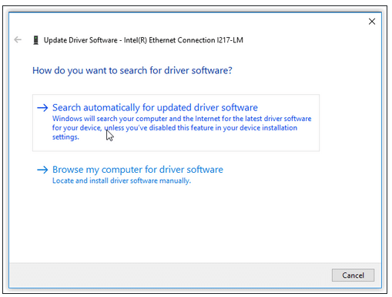Image resolution: width=392 pixels, height=297 pixels.
Task: Click arrow icon beside Browse my computer option
Action: (x=42, y=170)
